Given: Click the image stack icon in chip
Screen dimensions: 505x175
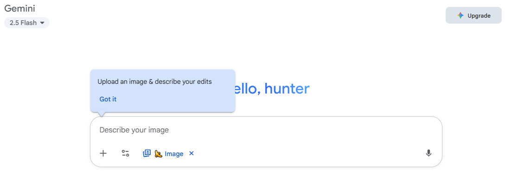Looking at the screenshot, I should [147, 153].
